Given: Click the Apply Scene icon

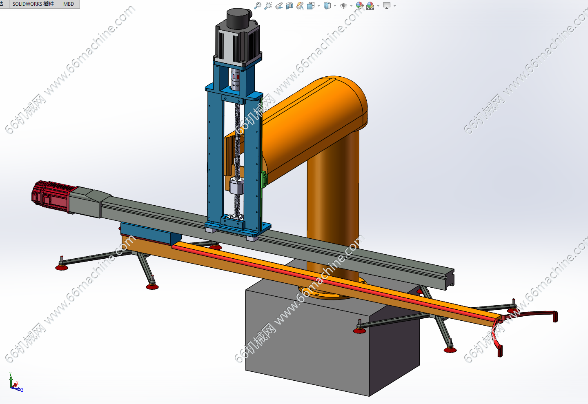Looking at the screenshot, I should 370,6.
